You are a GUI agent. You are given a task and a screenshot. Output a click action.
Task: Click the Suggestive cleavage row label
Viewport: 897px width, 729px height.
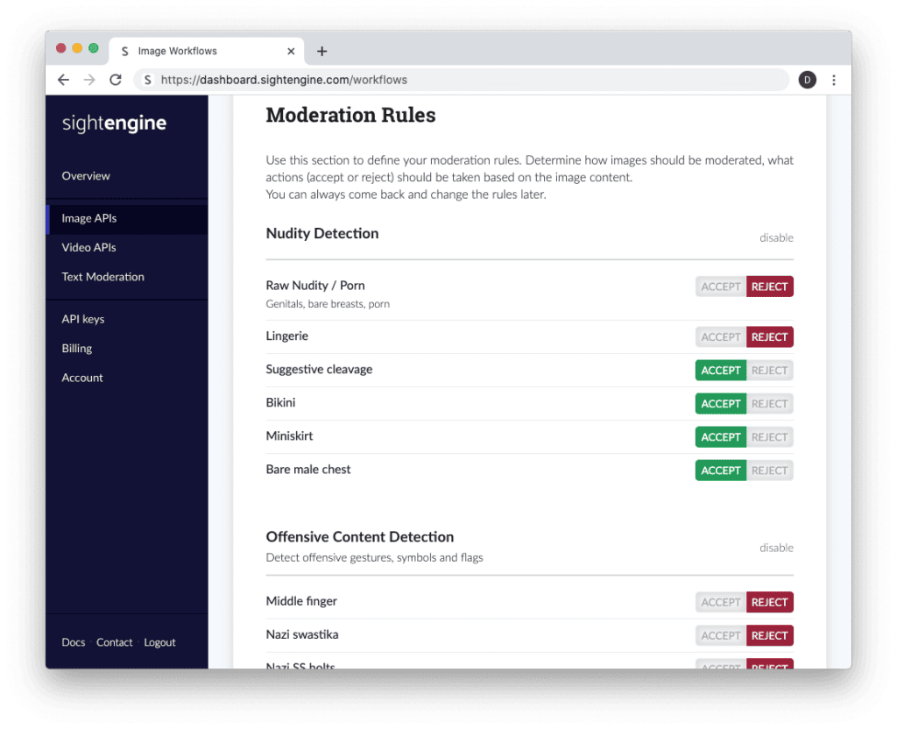[319, 370]
